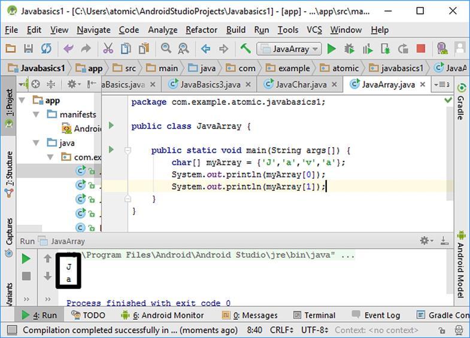Run the JavaArray class from the gutter arrow
470x338 pixels.
pos(111,125)
